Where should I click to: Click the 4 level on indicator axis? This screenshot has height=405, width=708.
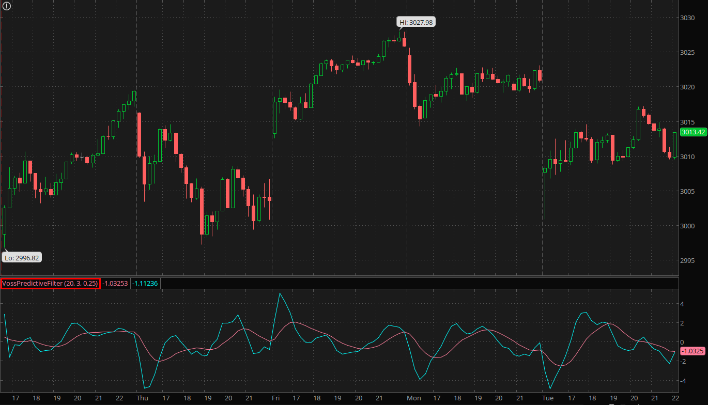click(x=682, y=304)
